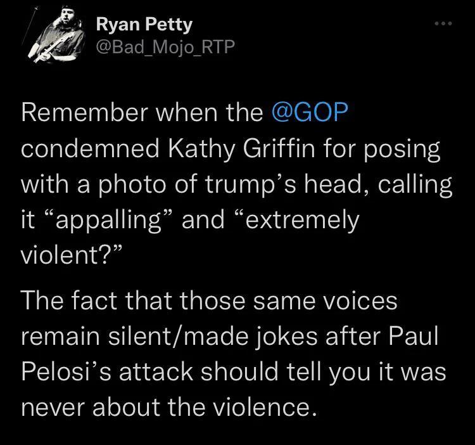Click the word "Paul" at line end

[414, 336]
